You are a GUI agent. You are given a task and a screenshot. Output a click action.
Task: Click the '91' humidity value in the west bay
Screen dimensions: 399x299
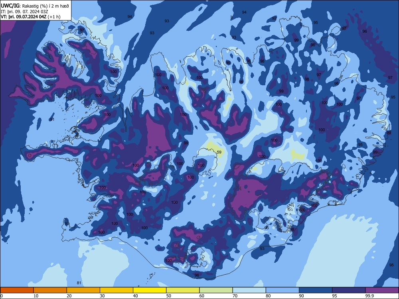tap(52, 120)
